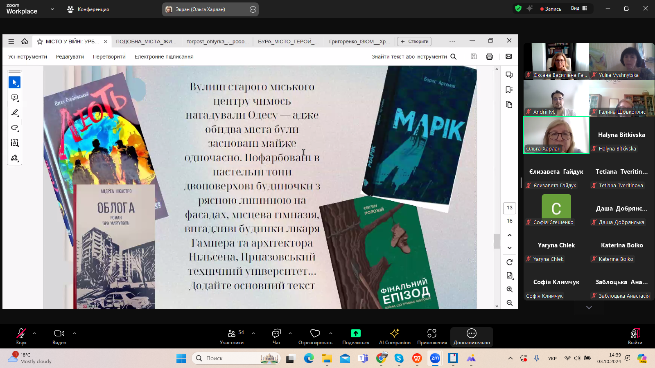Toggle the camera with Видео button
The width and height of the screenshot is (655, 368).
click(x=59, y=336)
